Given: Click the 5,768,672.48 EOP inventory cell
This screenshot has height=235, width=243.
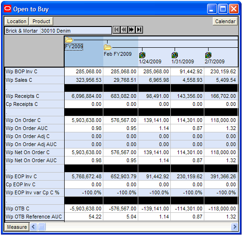Looking at the screenshot, I should click(x=84, y=176).
